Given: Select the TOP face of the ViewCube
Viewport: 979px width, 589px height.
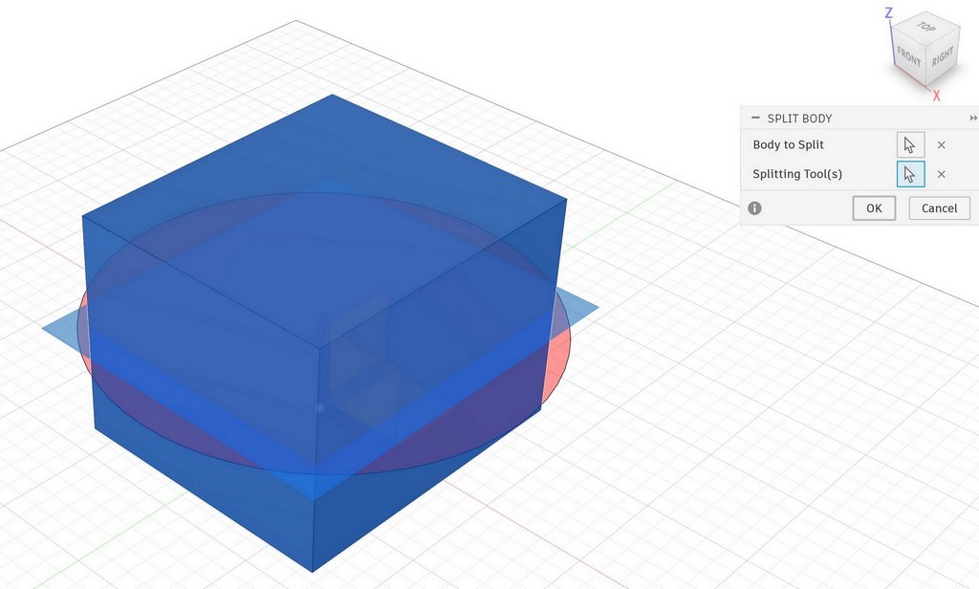Looking at the screenshot, I should (x=925, y=27).
